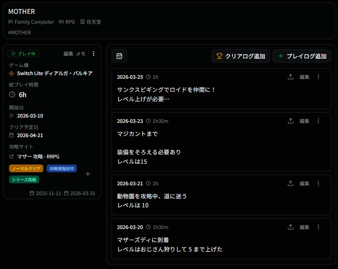Click the + to add a new tag
Viewport: 338px width, 269px height.
(88, 174)
